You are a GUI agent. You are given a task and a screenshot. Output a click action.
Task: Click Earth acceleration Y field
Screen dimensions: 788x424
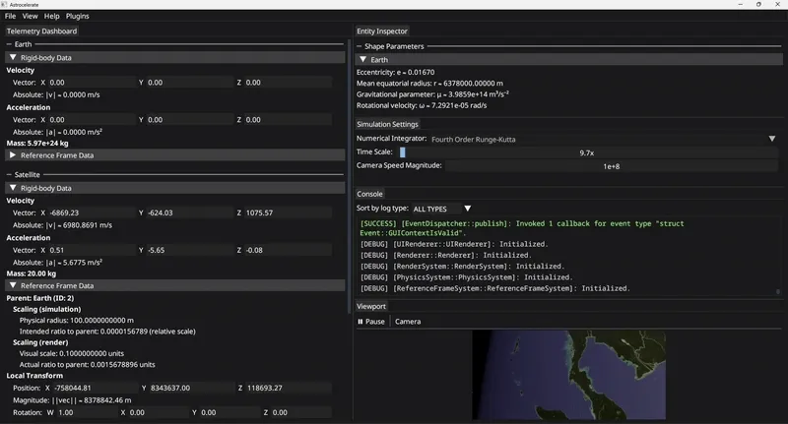[x=189, y=119]
